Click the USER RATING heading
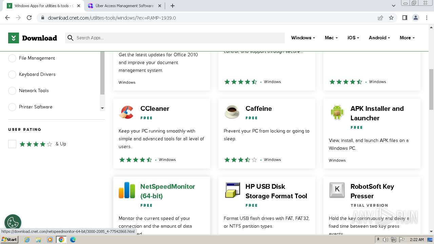The image size is (434, 244). [25, 129]
